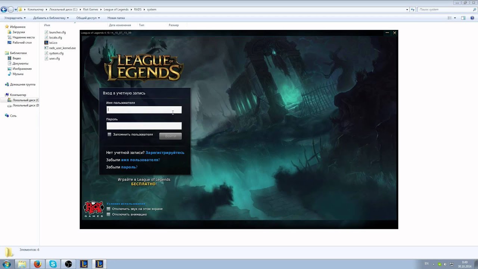Open recent locations dropdown arrow in Explorer
Viewport: 478px width, 269px height.
coord(16,10)
